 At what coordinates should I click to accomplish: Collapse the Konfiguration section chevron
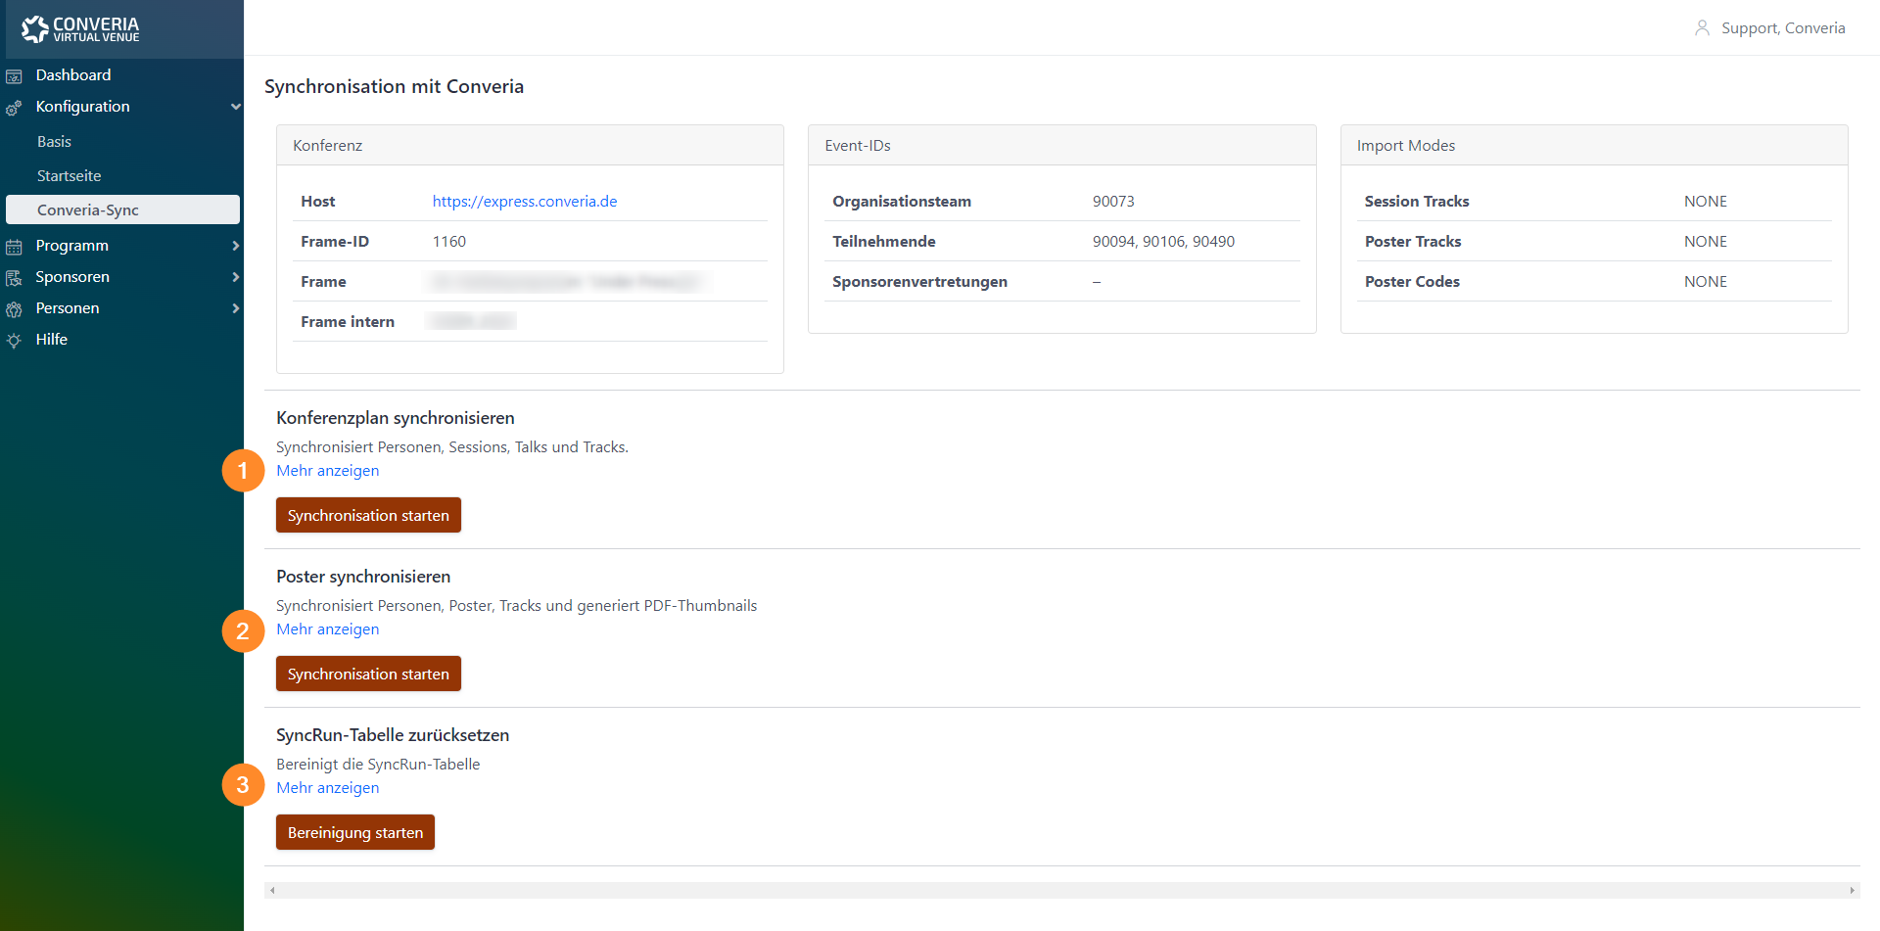[x=234, y=108]
